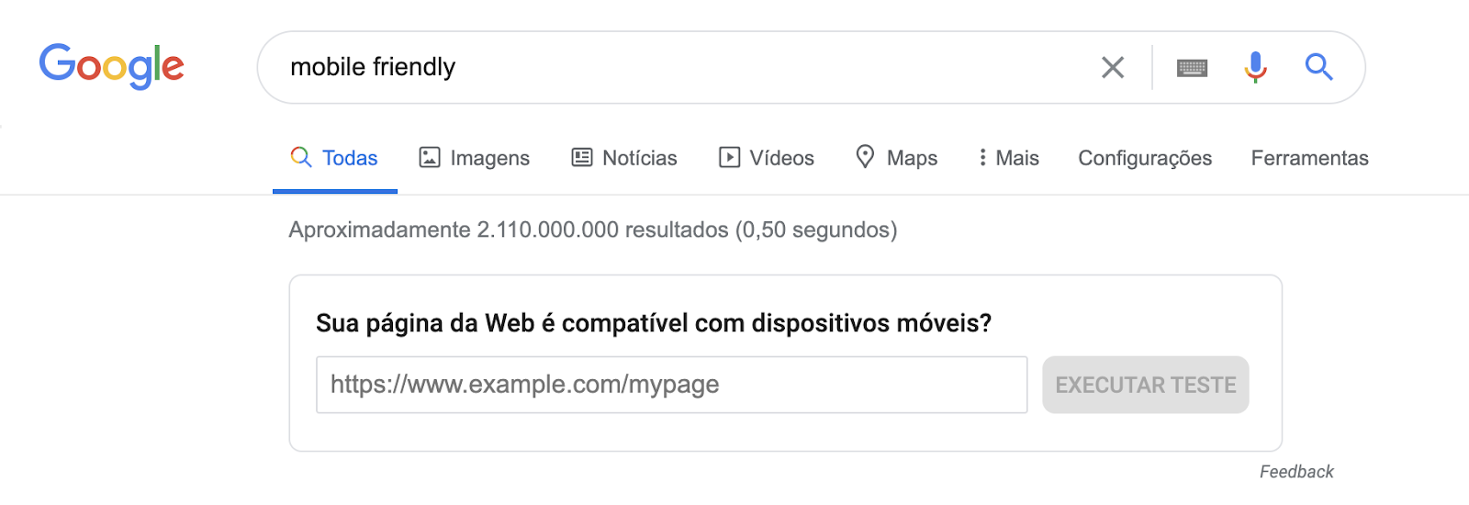Clear the search query with the X icon

point(1113,67)
